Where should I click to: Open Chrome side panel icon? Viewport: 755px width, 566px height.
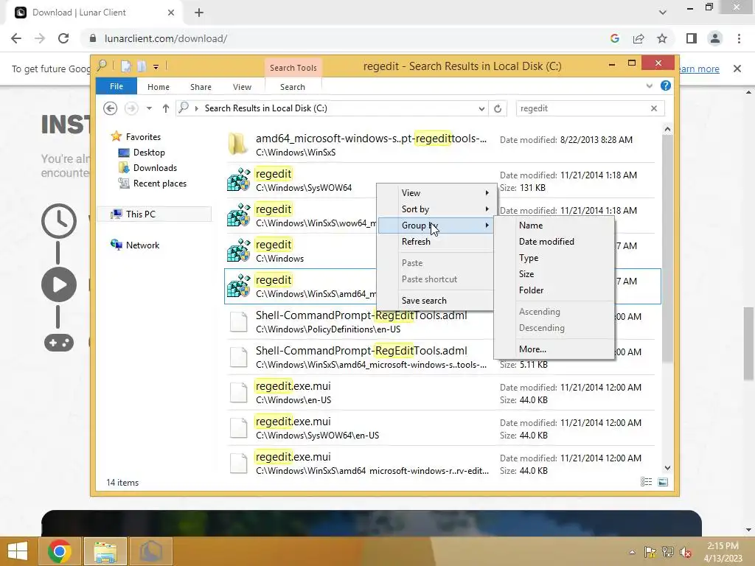692,38
